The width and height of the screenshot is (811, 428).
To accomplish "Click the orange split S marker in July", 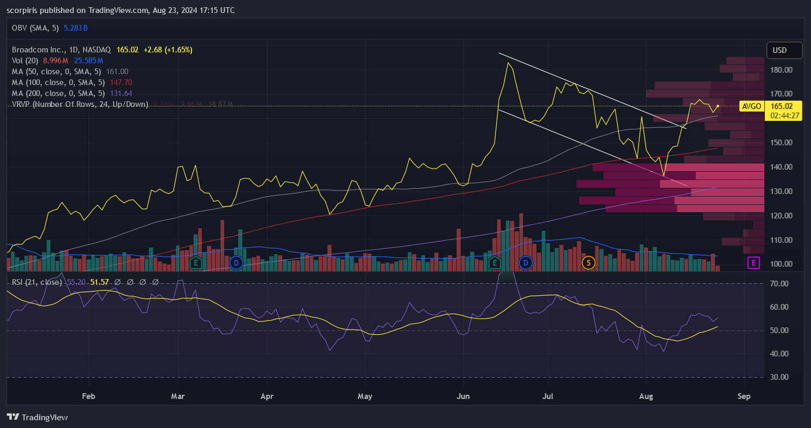I will tap(588, 263).
